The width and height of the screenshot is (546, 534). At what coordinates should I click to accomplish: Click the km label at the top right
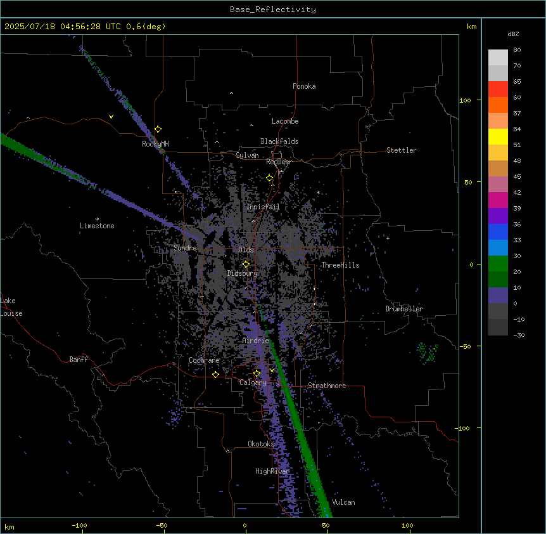point(471,27)
